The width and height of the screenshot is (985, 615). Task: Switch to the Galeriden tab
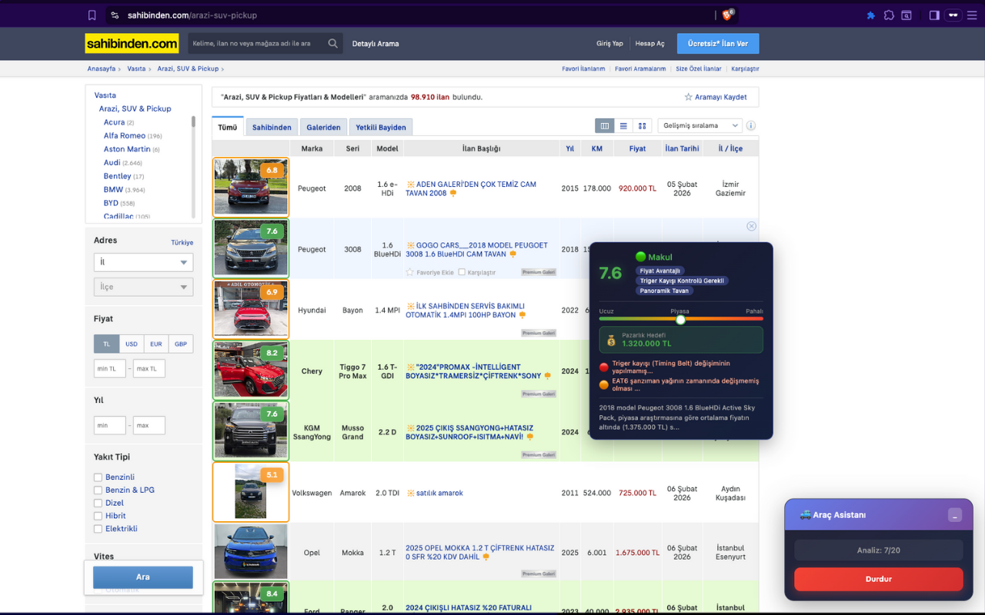point(323,128)
